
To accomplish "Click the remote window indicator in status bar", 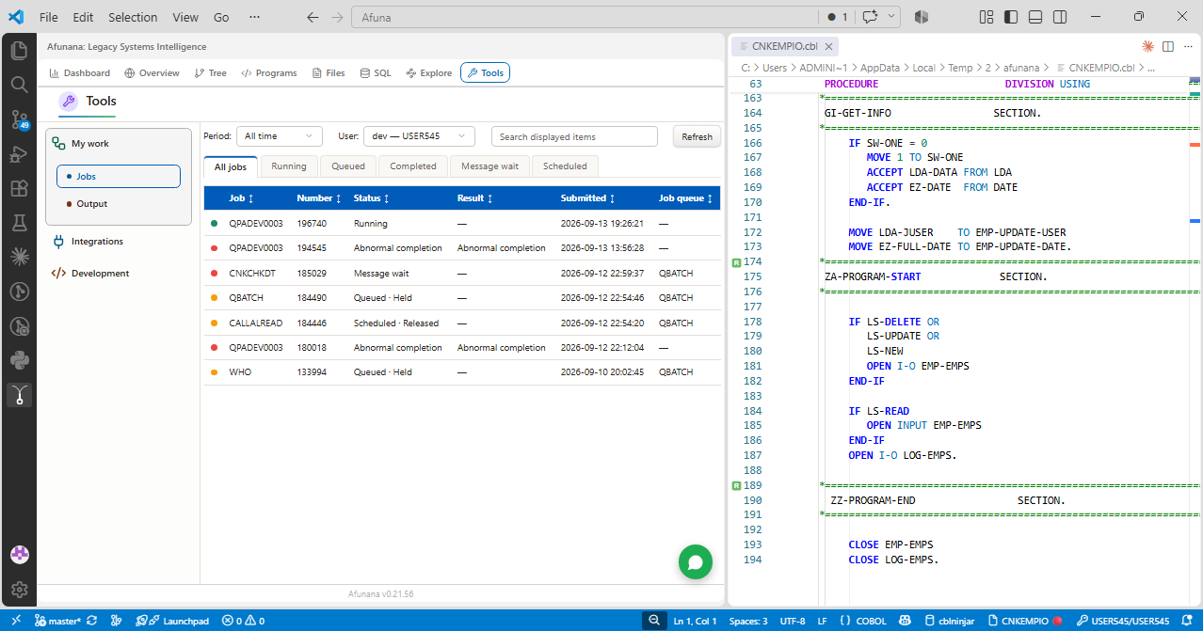I will click(x=14, y=621).
